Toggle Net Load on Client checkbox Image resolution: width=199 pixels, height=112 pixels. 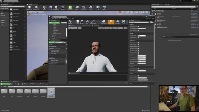point(138,49)
